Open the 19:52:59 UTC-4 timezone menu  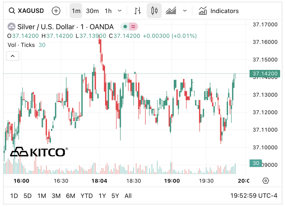(254, 196)
